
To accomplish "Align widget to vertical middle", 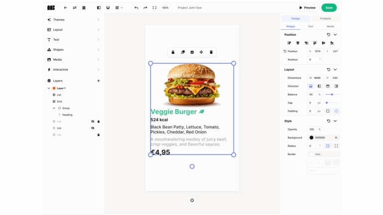I will click(323, 43).
